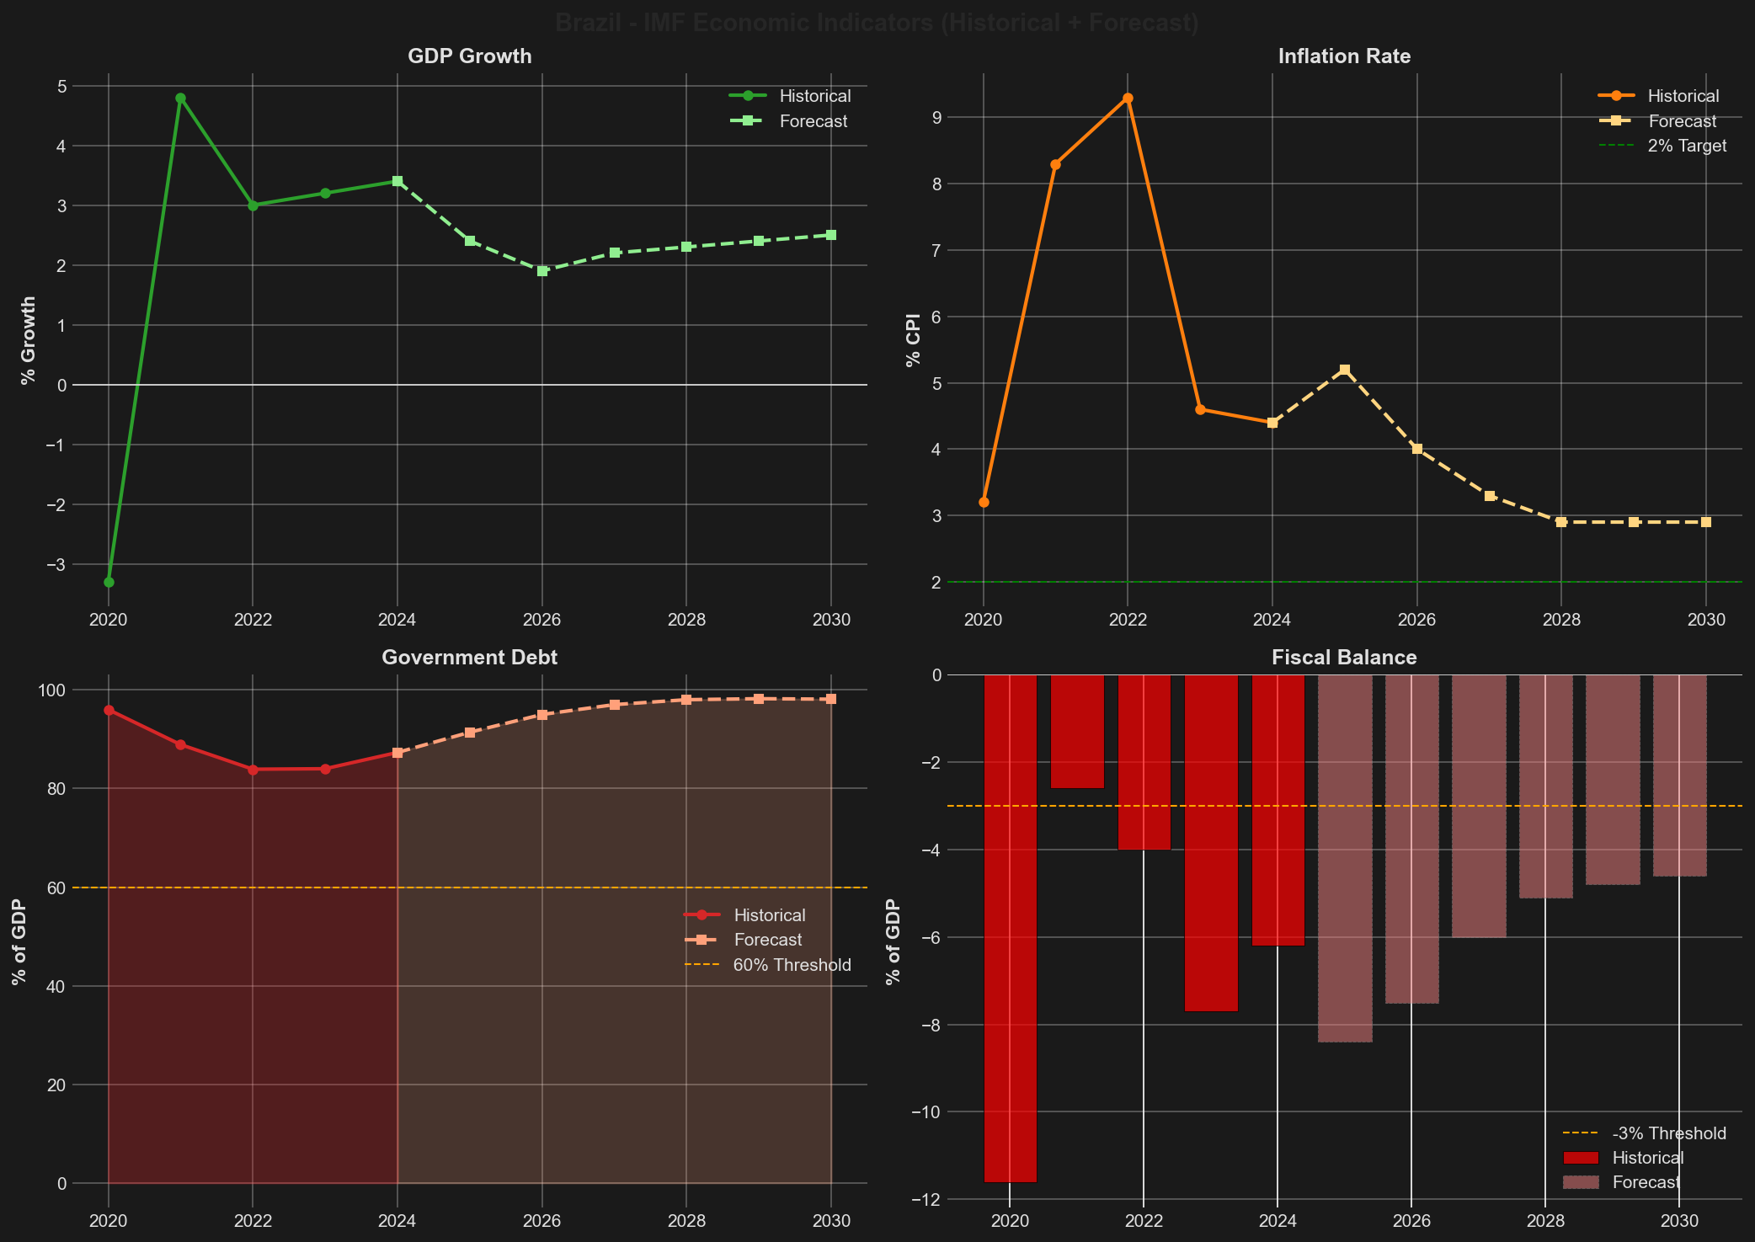Click the Forecast square marker in GDP Growth legend
Image resolution: width=1755 pixels, height=1242 pixels.
[749, 120]
